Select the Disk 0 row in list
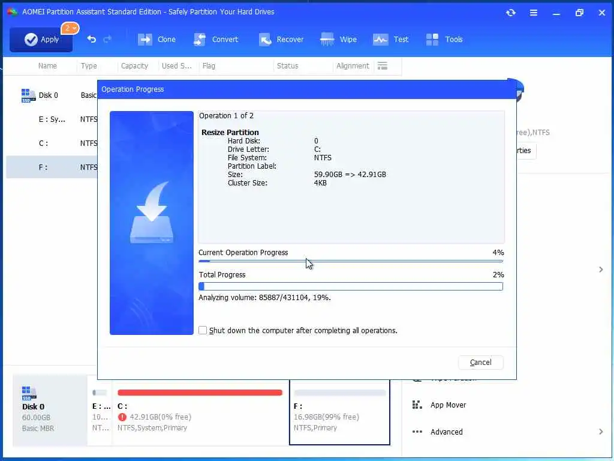Viewport: 614px width, 461px height. (52, 95)
